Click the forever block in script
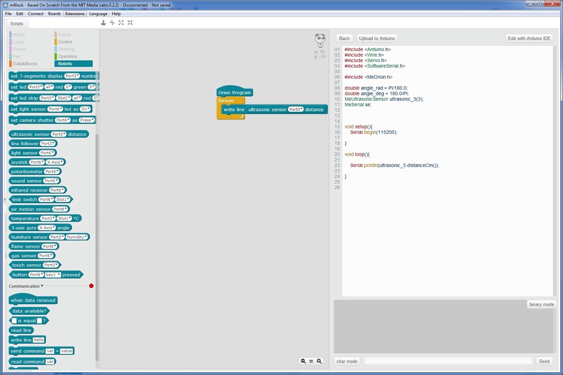This screenshot has height=375, width=563. [226, 101]
